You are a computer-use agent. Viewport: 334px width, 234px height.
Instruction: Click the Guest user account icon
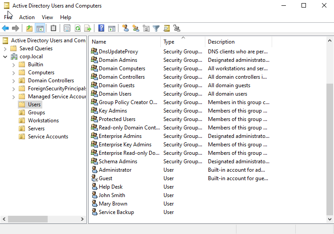click(x=94, y=178)
